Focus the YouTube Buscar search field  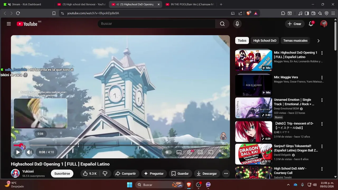click(156, 24)
